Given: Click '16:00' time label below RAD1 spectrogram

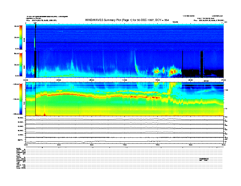Looking at the screenshot, I should coord(158,80).
